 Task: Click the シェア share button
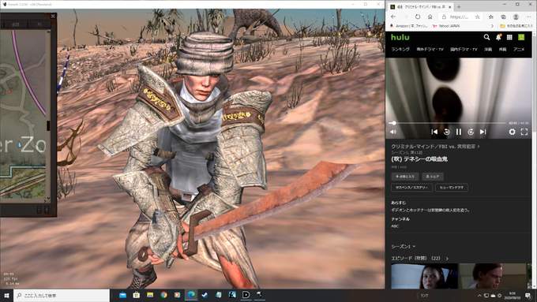(x=433, y=177)
